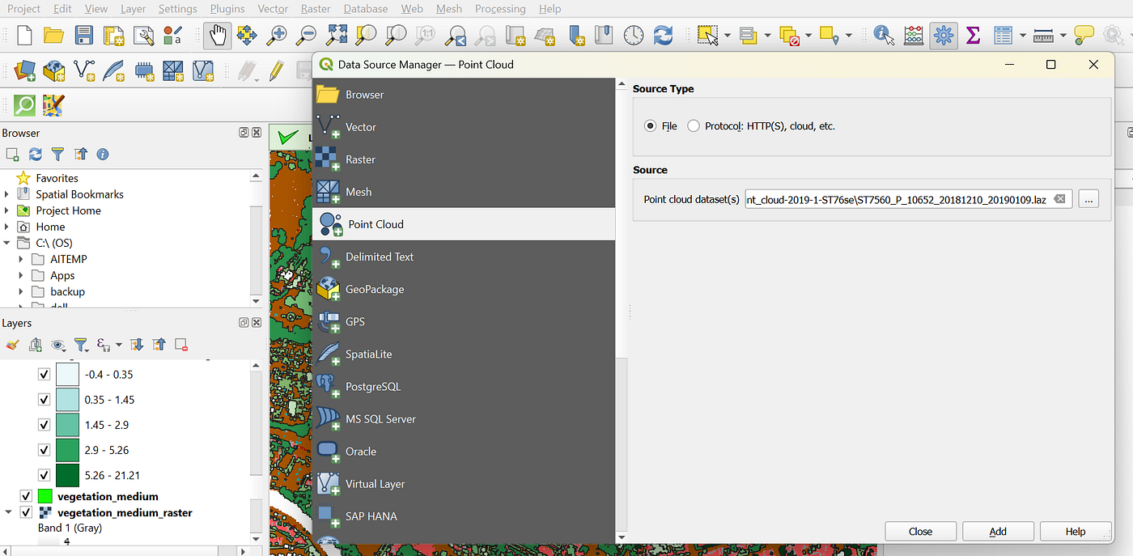1133x556 pixels.
Task: Uncheck the 0.35 - 1.45 legend class
Action: (45, 400)
